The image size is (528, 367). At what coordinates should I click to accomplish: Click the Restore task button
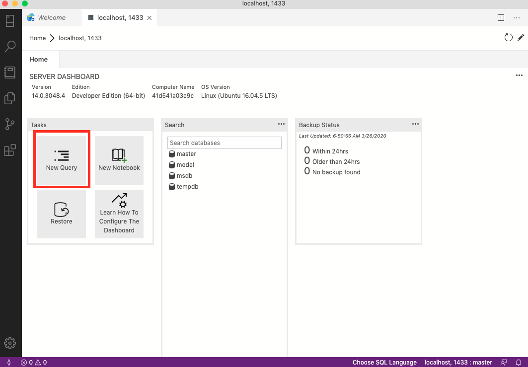[x=61, y=214]
